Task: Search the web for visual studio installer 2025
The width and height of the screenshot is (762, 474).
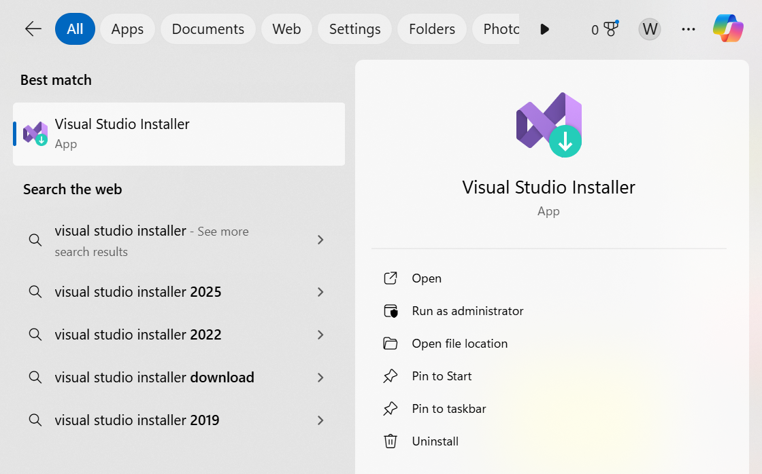Action: click(x=179, y=291)
